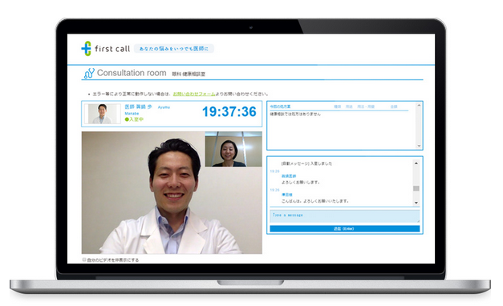The width and height of the screenshot is (503, 306).
Task: Click the 金額 column header in the prescription table
Action: 394,107
